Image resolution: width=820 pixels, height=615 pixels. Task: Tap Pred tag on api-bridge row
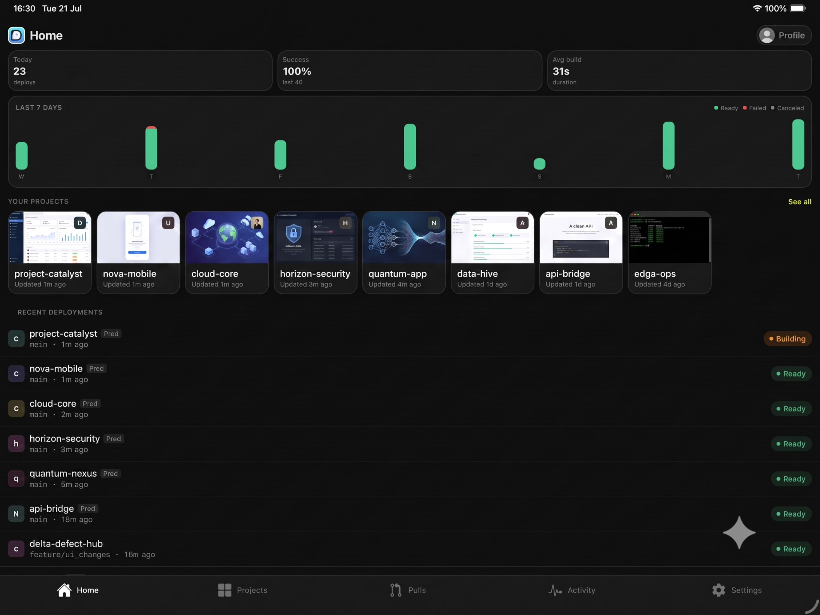88,508
